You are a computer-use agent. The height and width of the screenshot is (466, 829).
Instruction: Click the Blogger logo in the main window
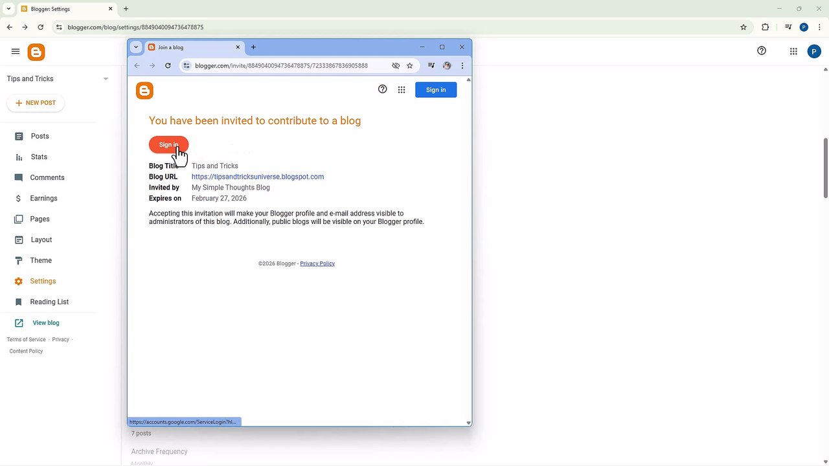point(36,52)
